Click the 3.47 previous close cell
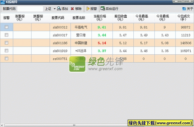This screenshot has width=194, height=127. [x=123, y=35]
